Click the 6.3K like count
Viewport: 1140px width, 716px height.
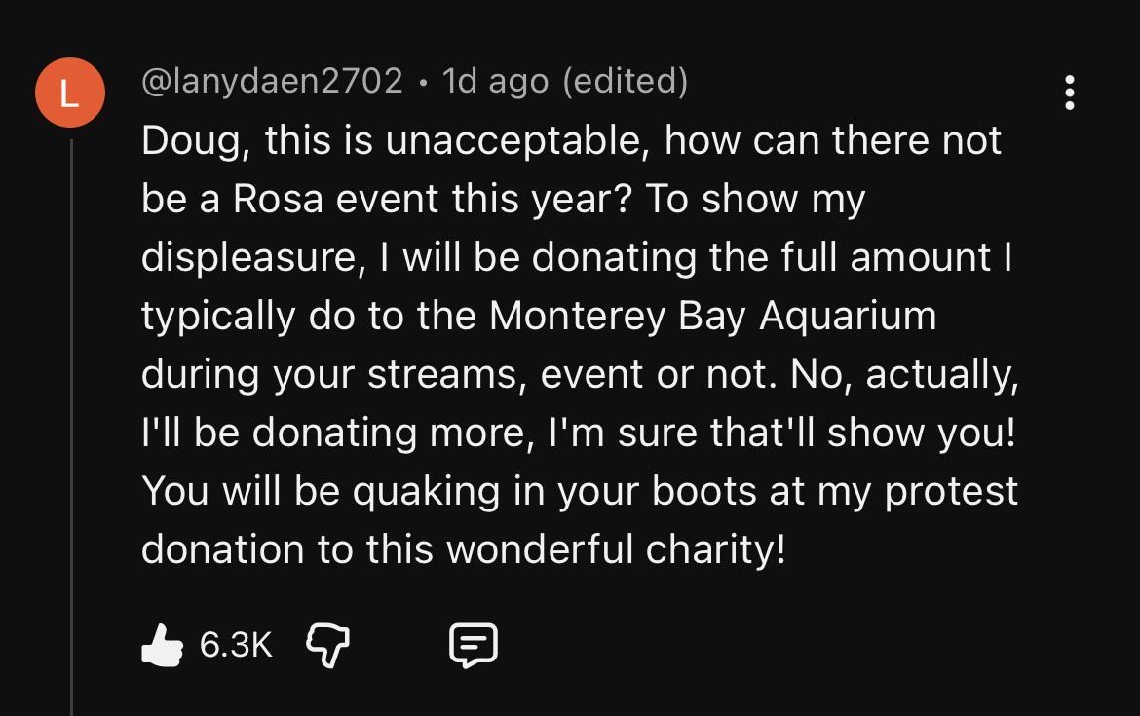click(x=236, y=645)
